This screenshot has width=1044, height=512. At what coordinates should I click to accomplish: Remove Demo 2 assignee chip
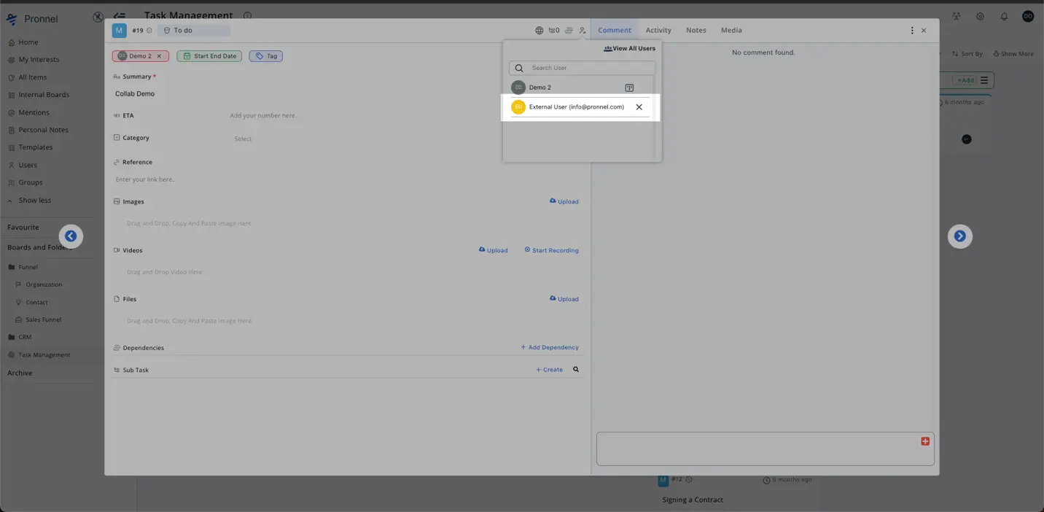click(x=159, y=56)
